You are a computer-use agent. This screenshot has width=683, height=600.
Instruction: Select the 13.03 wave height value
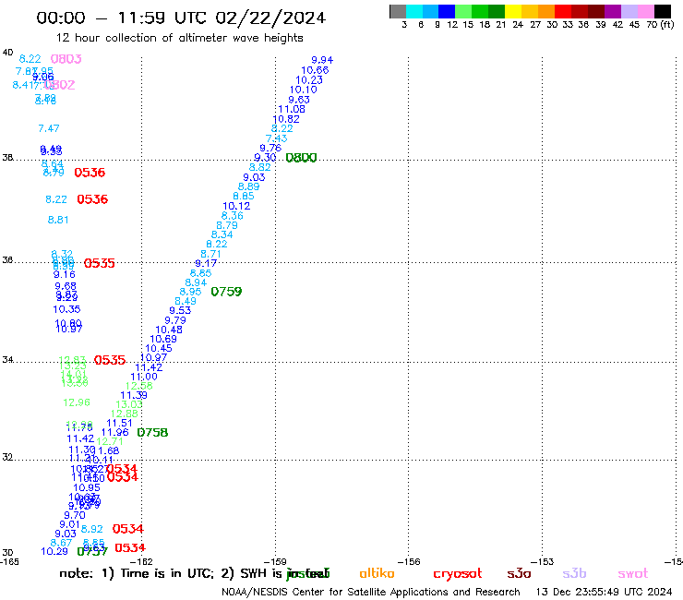(x=129, y=405)
